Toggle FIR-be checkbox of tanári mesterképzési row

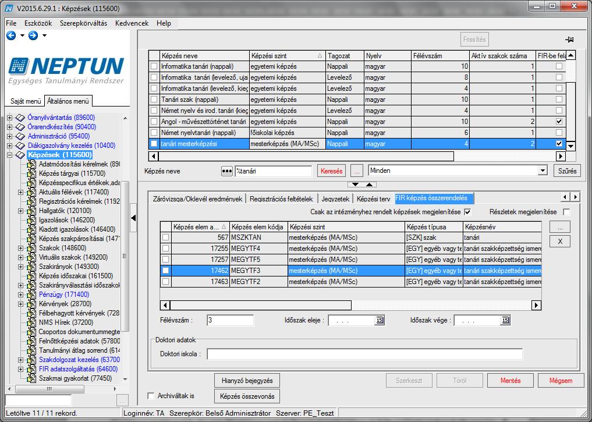click(x=559, y=144)
